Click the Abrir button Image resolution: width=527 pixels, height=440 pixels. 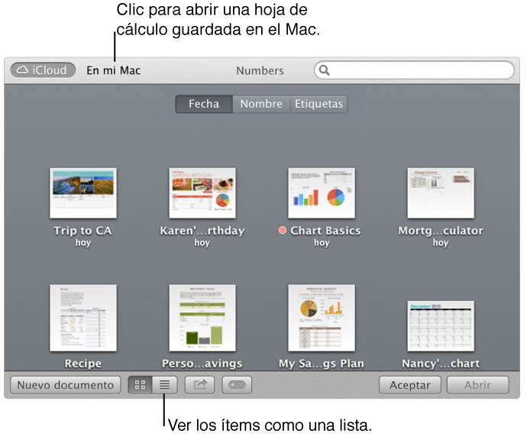pyautogui.click(x=477, y=385)
